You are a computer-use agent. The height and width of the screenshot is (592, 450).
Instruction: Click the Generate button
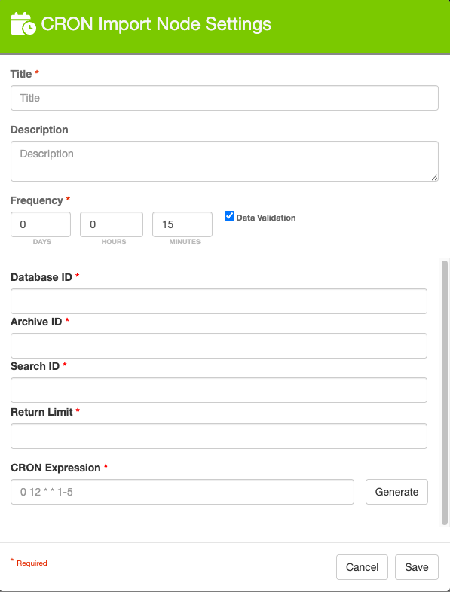(396, 492)
